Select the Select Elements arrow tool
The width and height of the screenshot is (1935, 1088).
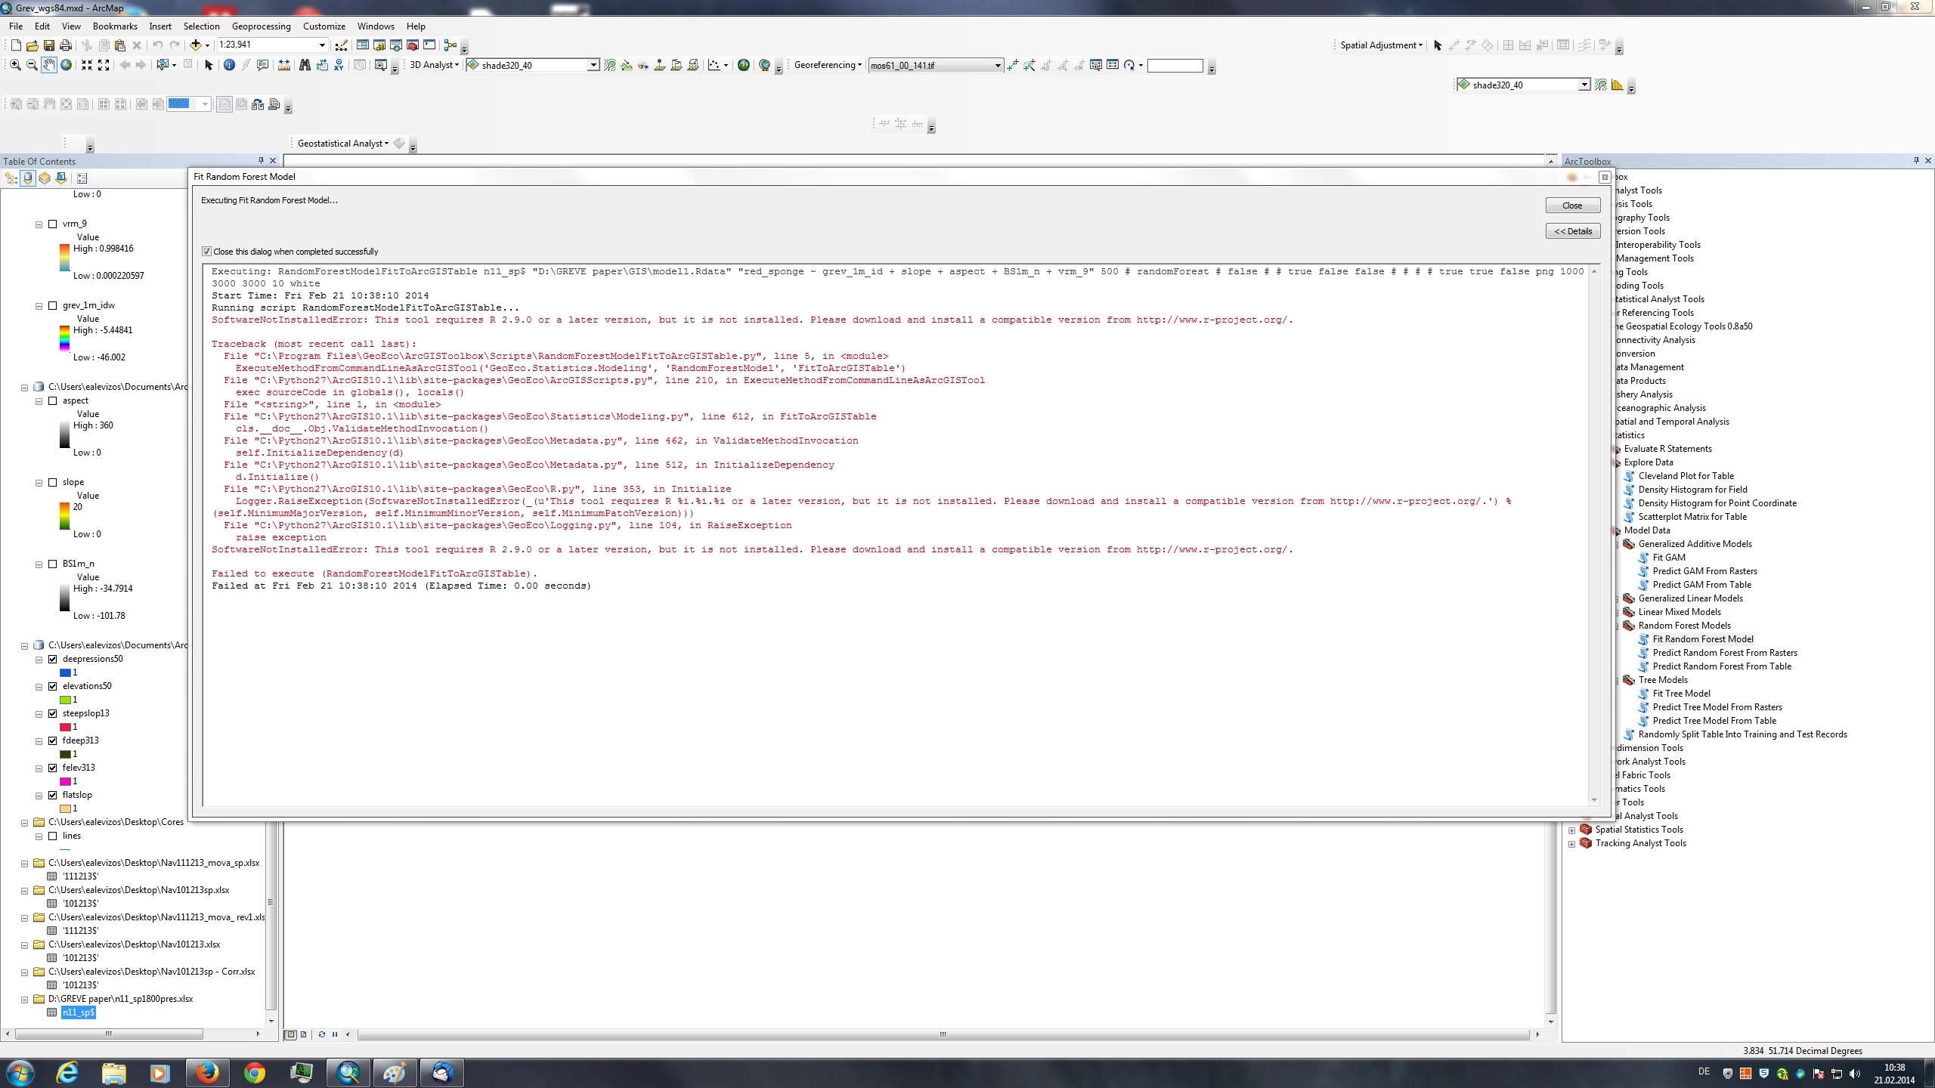click(x=209, y=65)
